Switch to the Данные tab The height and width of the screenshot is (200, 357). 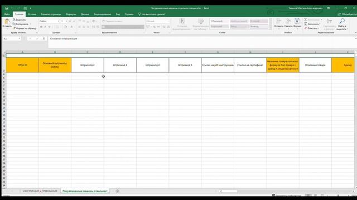point(85,14)
